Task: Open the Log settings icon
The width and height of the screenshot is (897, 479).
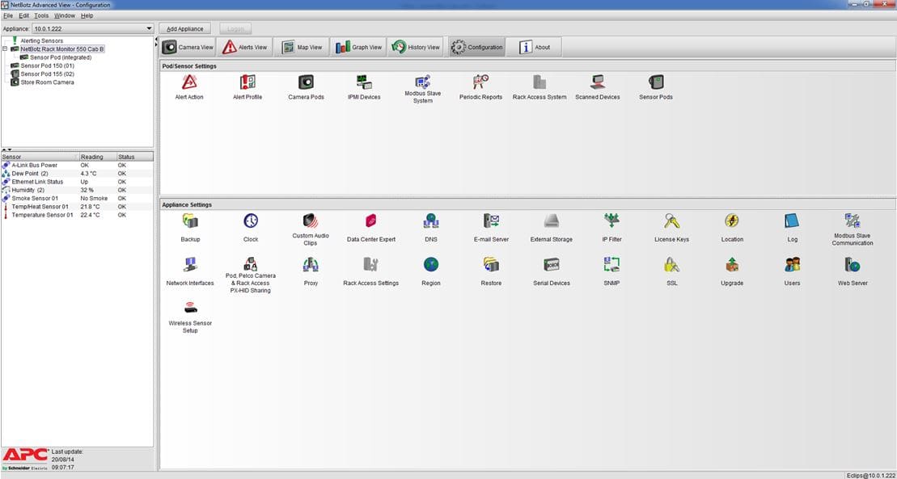Action: pos(793,221)
